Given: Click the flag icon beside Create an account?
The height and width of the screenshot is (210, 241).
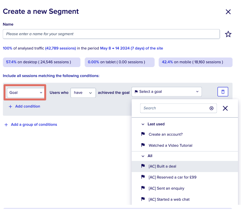Looking at the screenshot, I should click(143, 134).
